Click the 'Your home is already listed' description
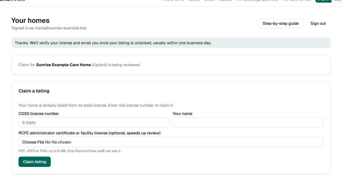Viewport: 342px width, 190px height. coord(96,105)
